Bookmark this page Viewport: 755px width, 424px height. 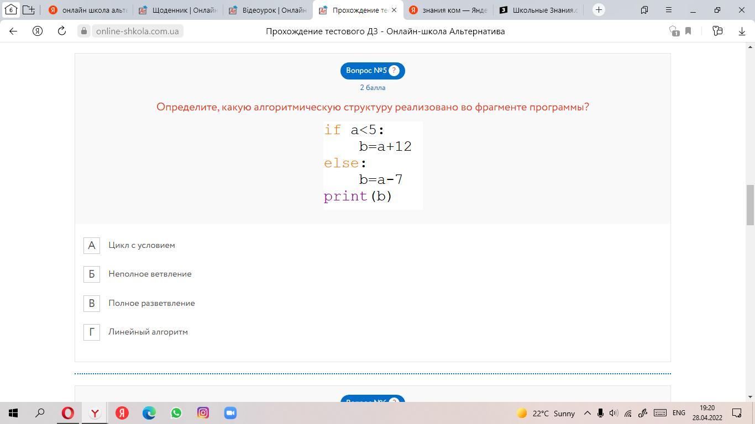click(x=689, y=31)
